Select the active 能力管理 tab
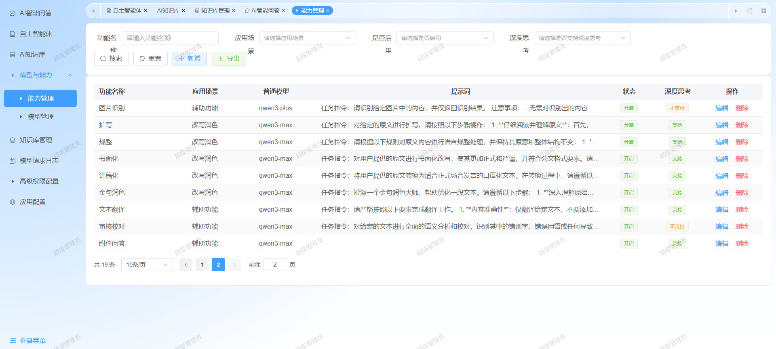 pyautogui.click(x=312, y=11)
